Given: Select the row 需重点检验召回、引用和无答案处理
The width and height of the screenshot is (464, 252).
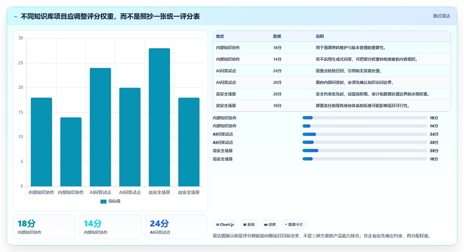Looking at the screenshot, I should [x=332, y=71].
